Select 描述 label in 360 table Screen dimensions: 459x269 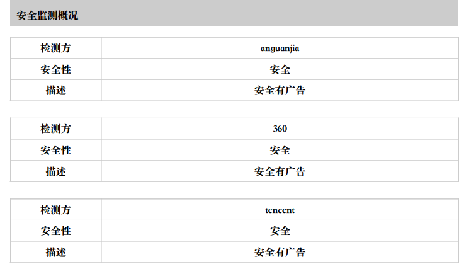click(55, 171)
